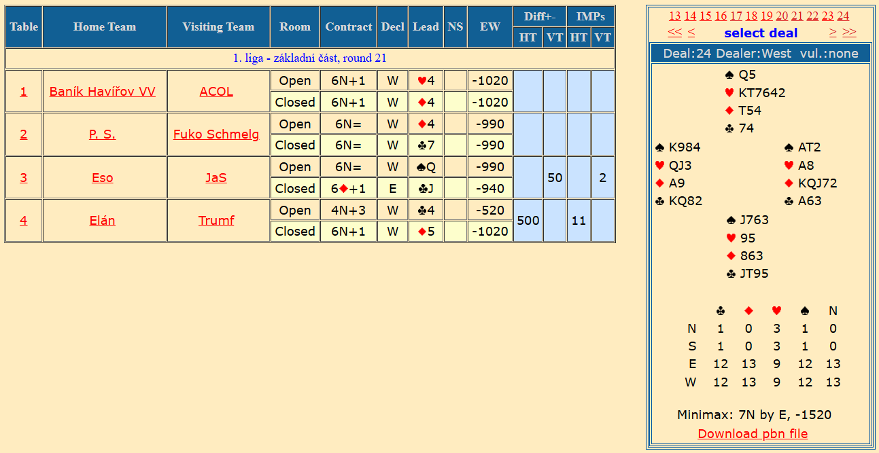Open the JaS visiting team link

pos(216,177)
